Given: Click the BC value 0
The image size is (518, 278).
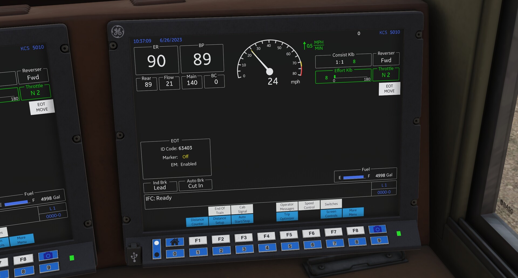Looking at the screenshot, I should click(x=216, y=82).
